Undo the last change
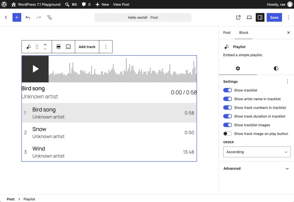294x202 pixels. [x=28, y=17]
